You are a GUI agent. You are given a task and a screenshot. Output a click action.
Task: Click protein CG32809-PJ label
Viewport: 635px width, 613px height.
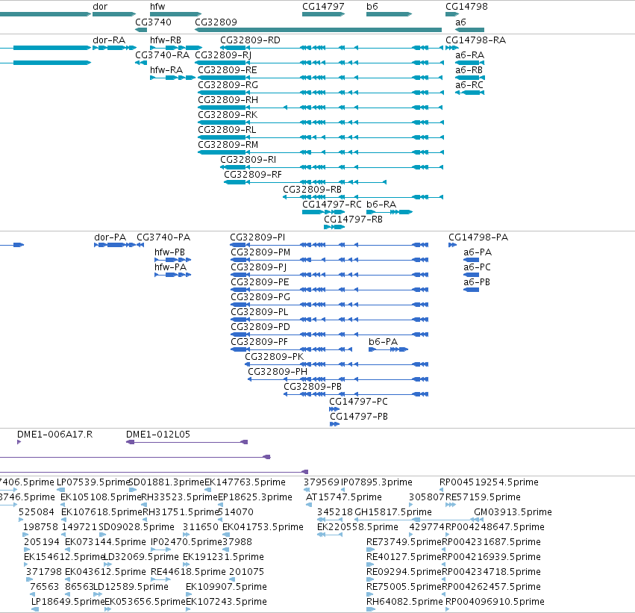[258, 267]
